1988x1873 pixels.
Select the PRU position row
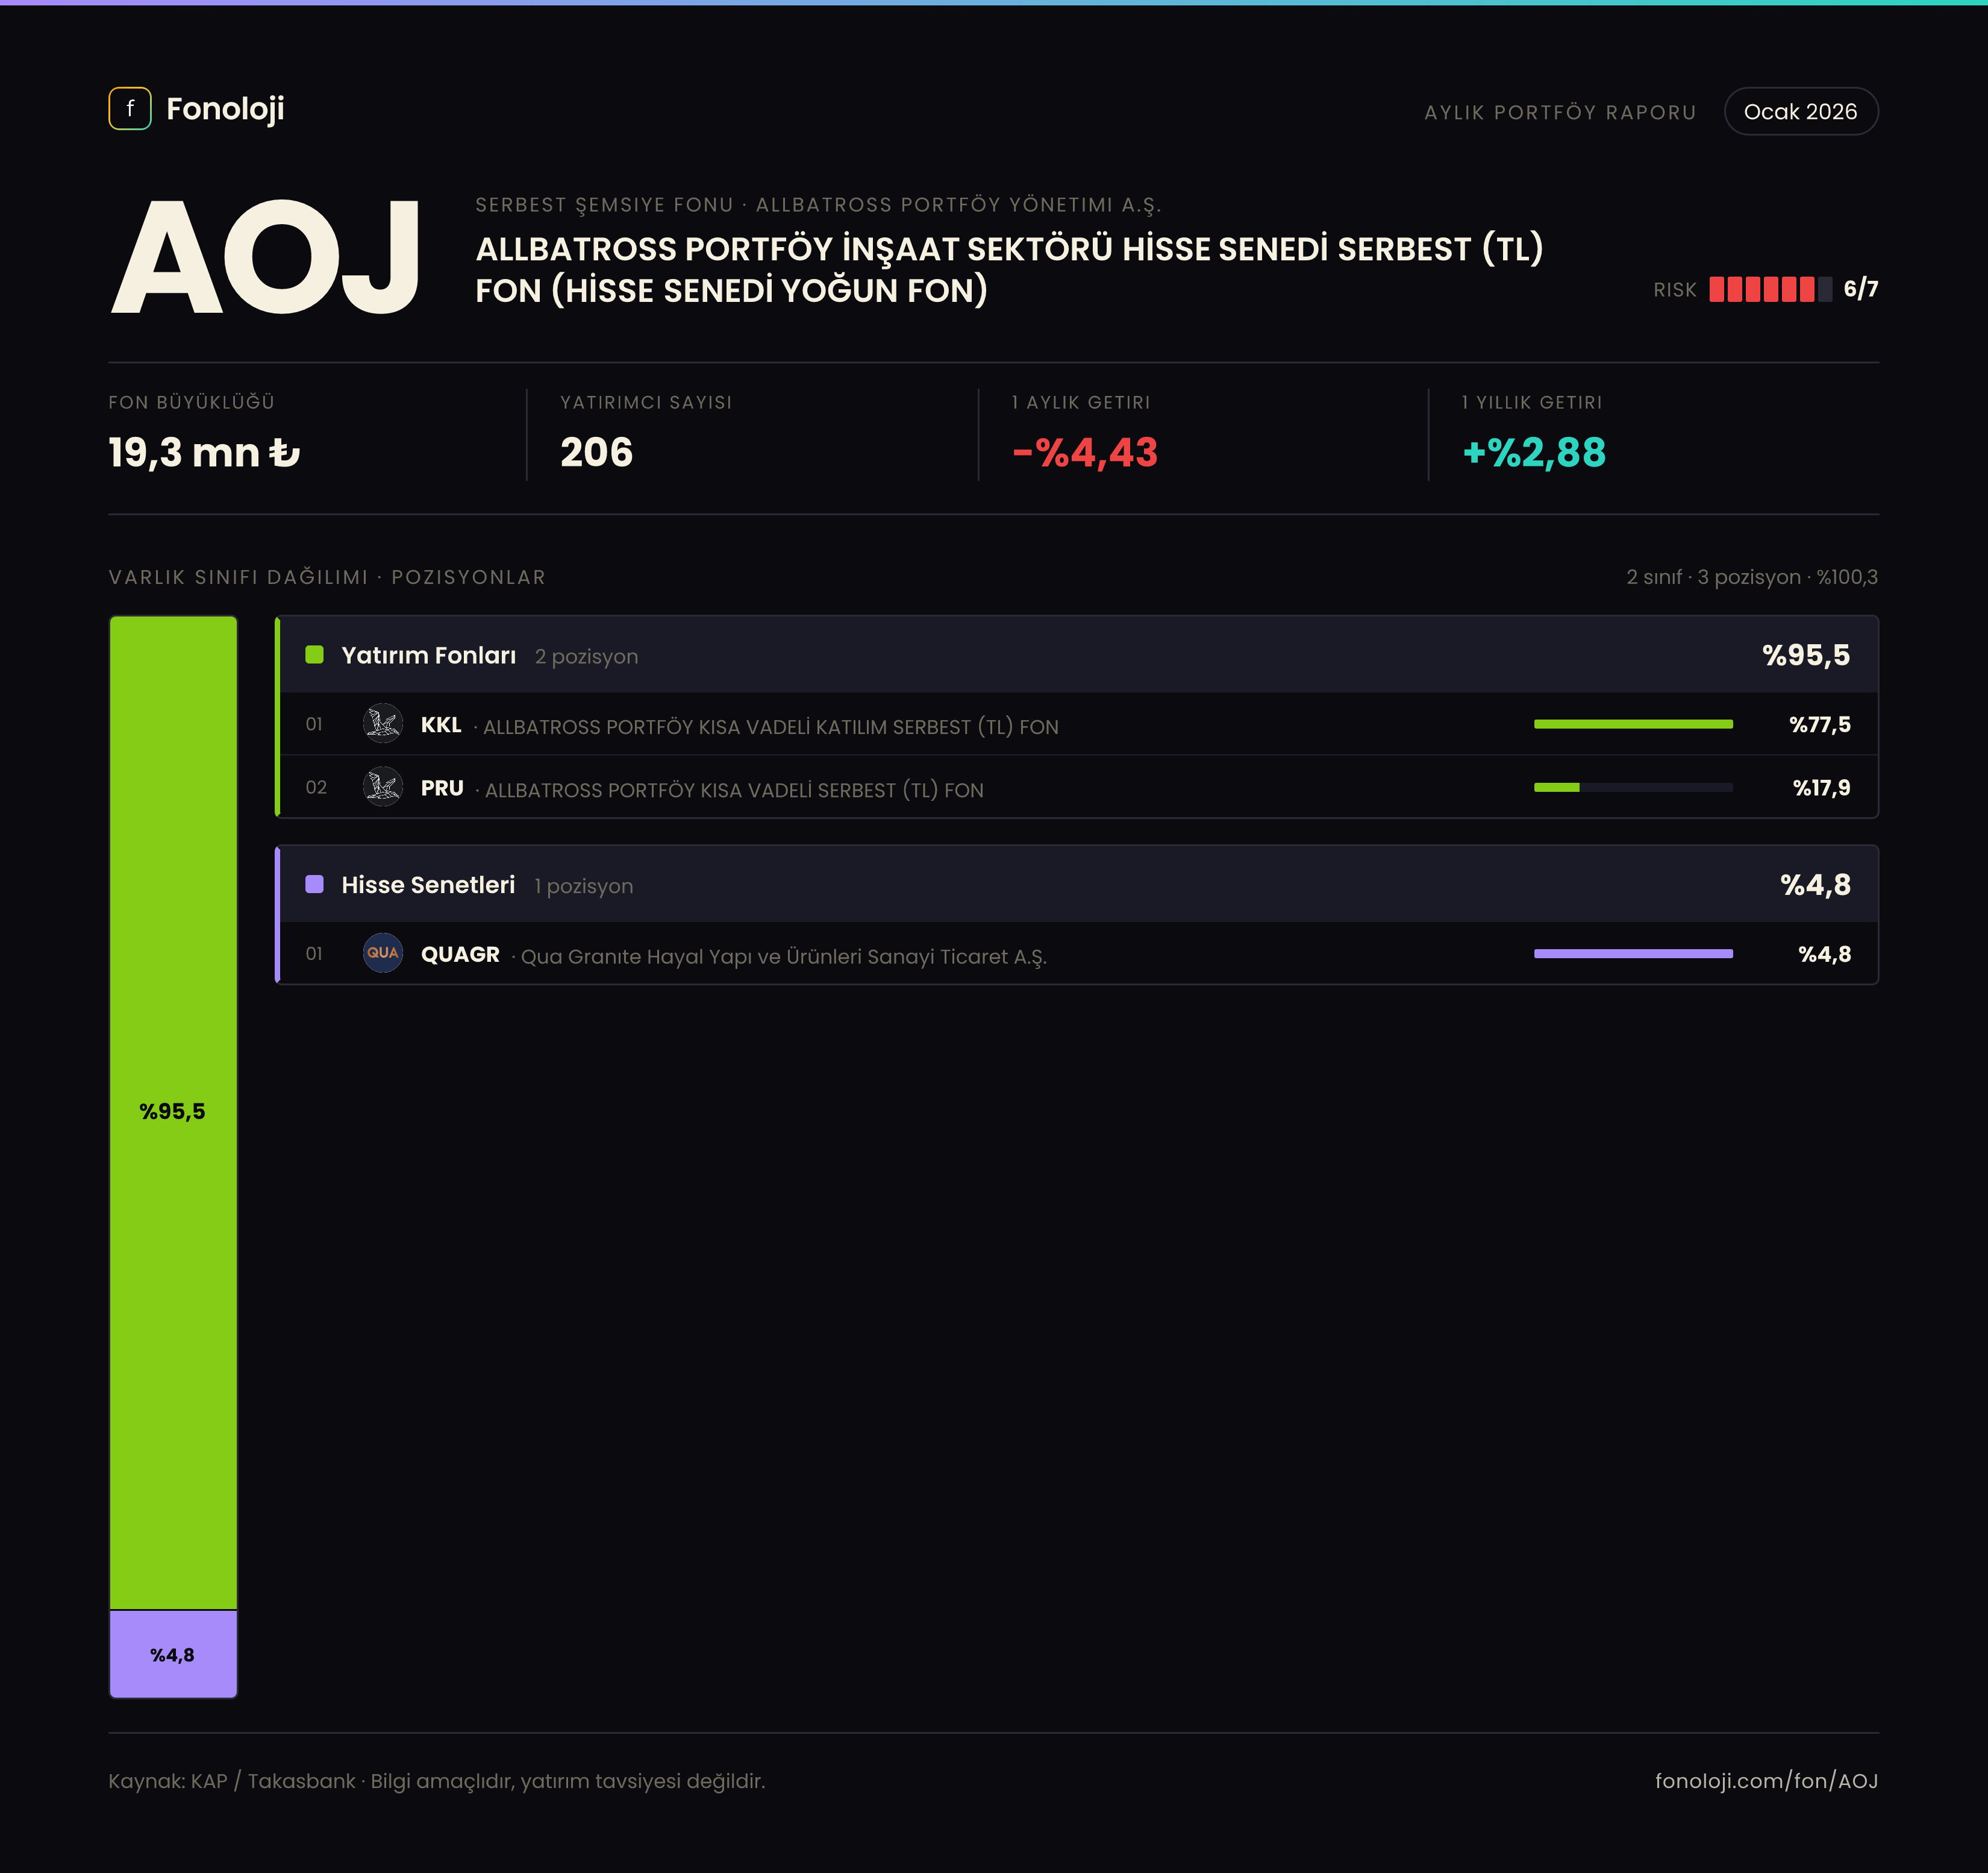pos(1078,788)
